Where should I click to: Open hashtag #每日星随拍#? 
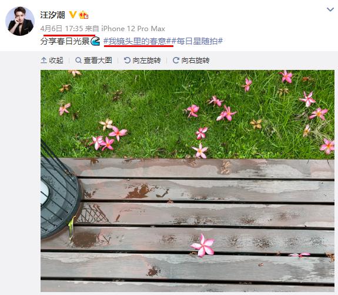(197, 41)
